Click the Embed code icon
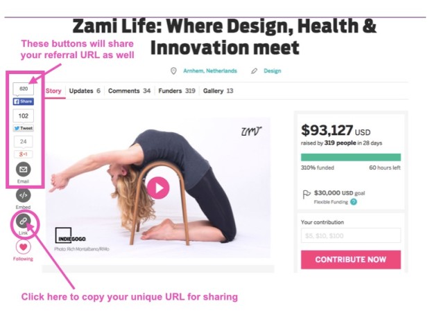Screen dimensions: 430x317 (x=24, y=195)
